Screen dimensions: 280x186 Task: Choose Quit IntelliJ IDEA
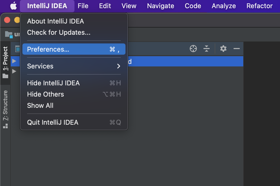tap(74, 122)
